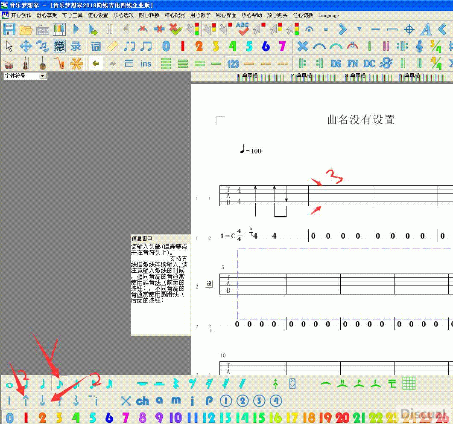Screen dimensions: 453x424
Task: Click the green grid chord diagram icon
Action: [x=409, y=384]
